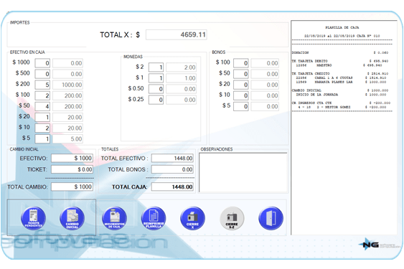Image resolution: width=404 pixels, height=269 pixels.
Task: Click the $ 50 efectivo quantity box
Action: pyautogui.click(x=42, y=106)
